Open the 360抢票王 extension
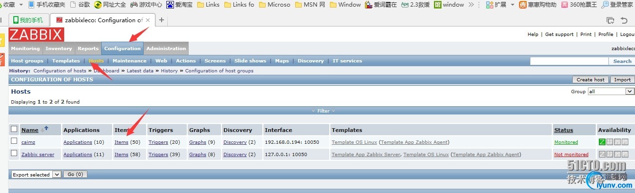The width and height of the screenshot is (635, 193). tap(579, 5)
